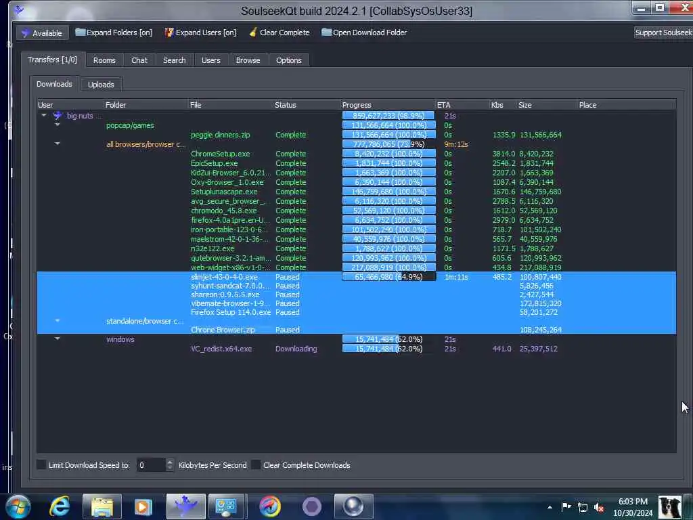Collapse the big nuts user tree
This screenshot has width=693, height=520.
[x=44, y=115]
